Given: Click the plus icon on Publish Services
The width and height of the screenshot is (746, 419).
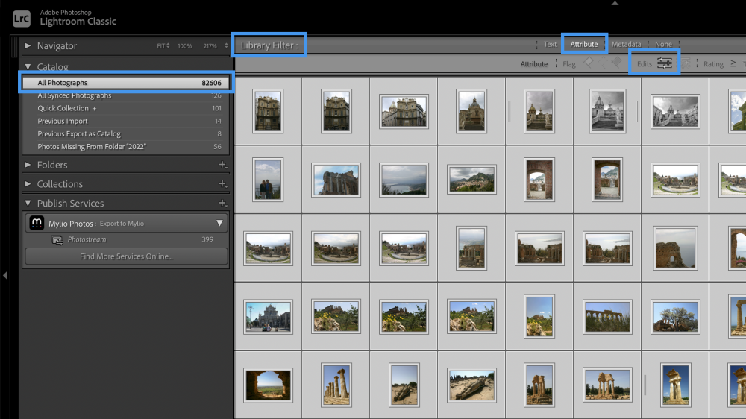Looking at the screenshot, I should pyautogui.click(x=222, y=204).
